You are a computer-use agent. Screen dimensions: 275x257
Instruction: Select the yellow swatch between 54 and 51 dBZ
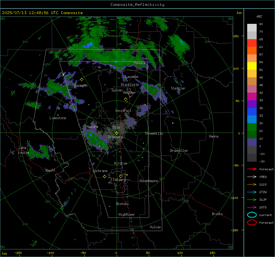(252, 66)
